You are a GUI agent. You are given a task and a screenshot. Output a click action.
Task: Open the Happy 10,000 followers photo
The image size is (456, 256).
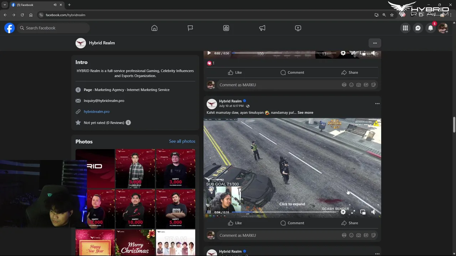(x=135, y=209)
